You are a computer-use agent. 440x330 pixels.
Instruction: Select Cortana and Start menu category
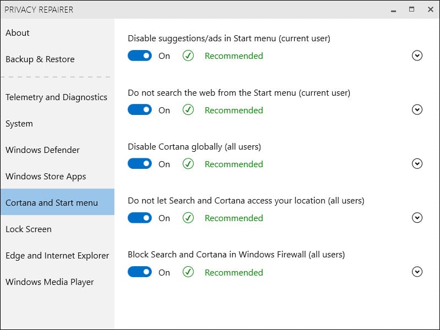click(57, 202)
